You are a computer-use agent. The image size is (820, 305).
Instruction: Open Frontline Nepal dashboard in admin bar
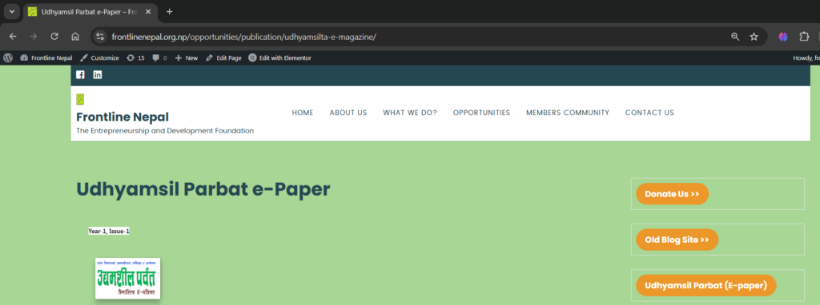[x=46, y=57]
